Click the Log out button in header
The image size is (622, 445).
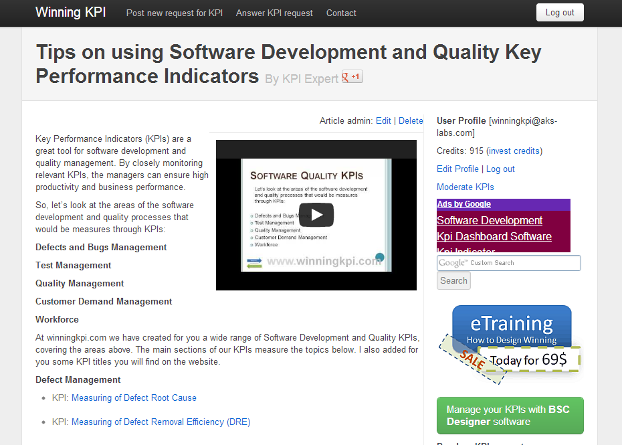pos(560,12)
